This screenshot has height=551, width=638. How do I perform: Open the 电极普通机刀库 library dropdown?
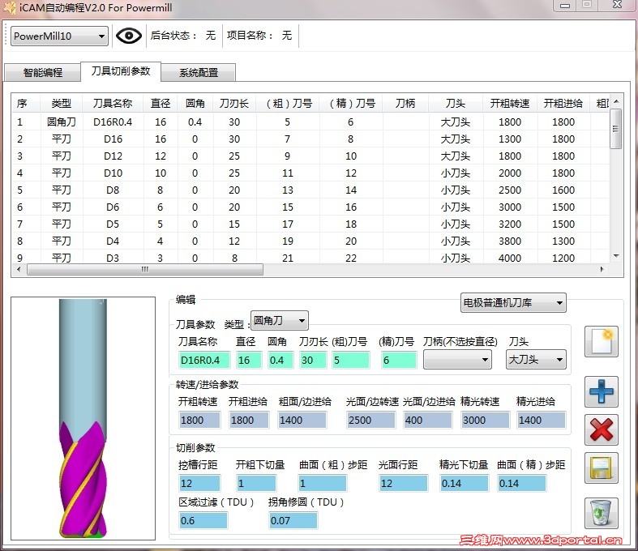(513, 302)
